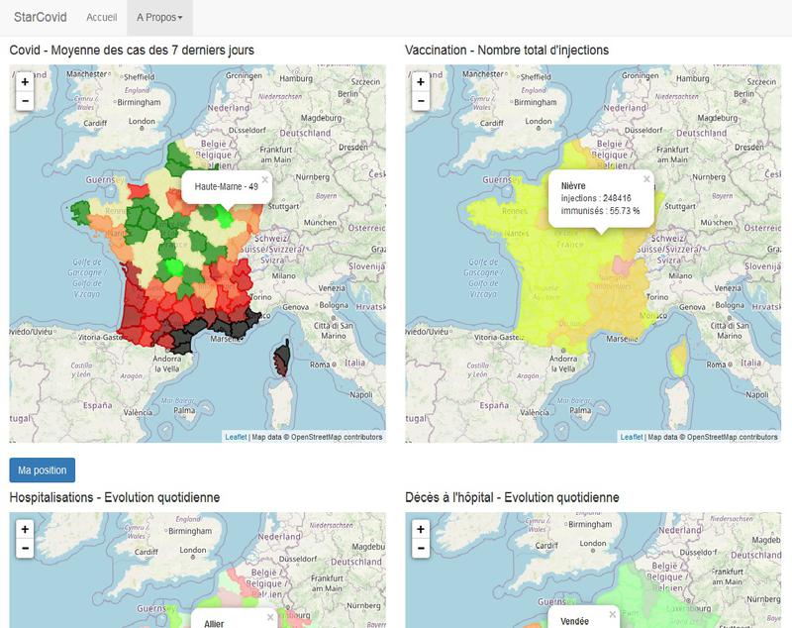Close the Nièvre vaccination popup
This screenshot has width=792, height=628.
[x=646, y=179]
